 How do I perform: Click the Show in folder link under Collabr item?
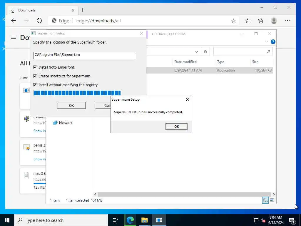(x=40, y=131)
